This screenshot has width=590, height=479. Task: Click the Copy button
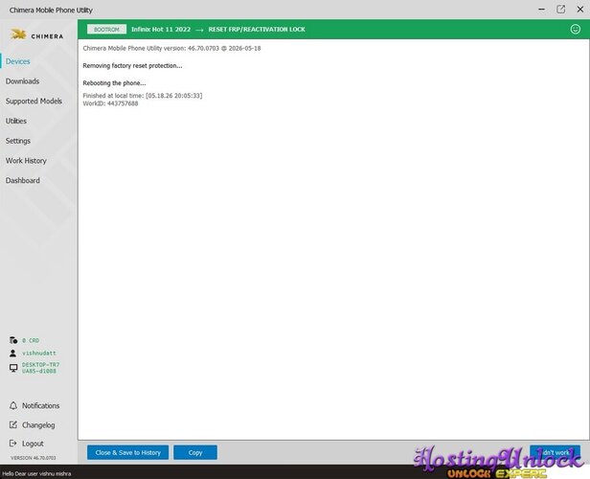195,453
